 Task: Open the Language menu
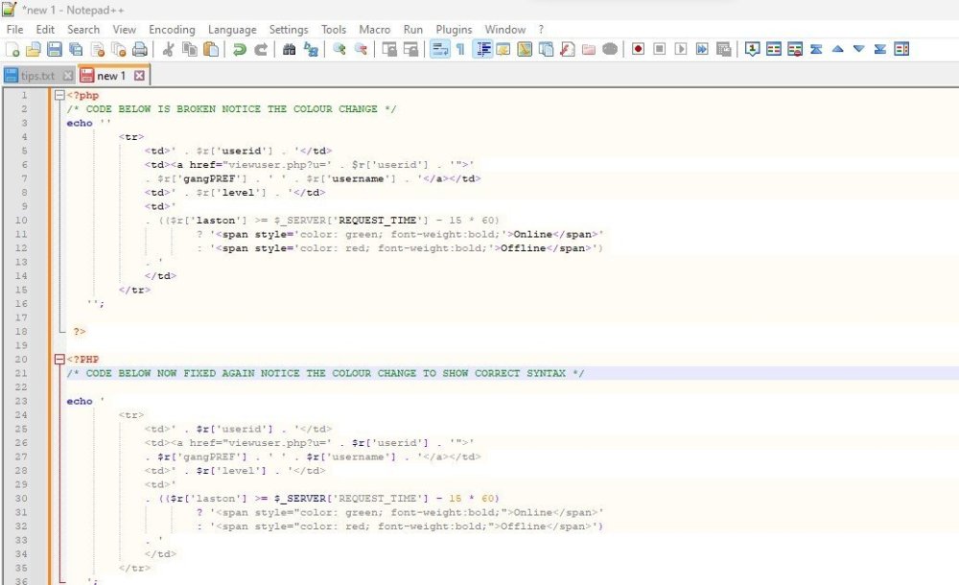click(232, 30)
